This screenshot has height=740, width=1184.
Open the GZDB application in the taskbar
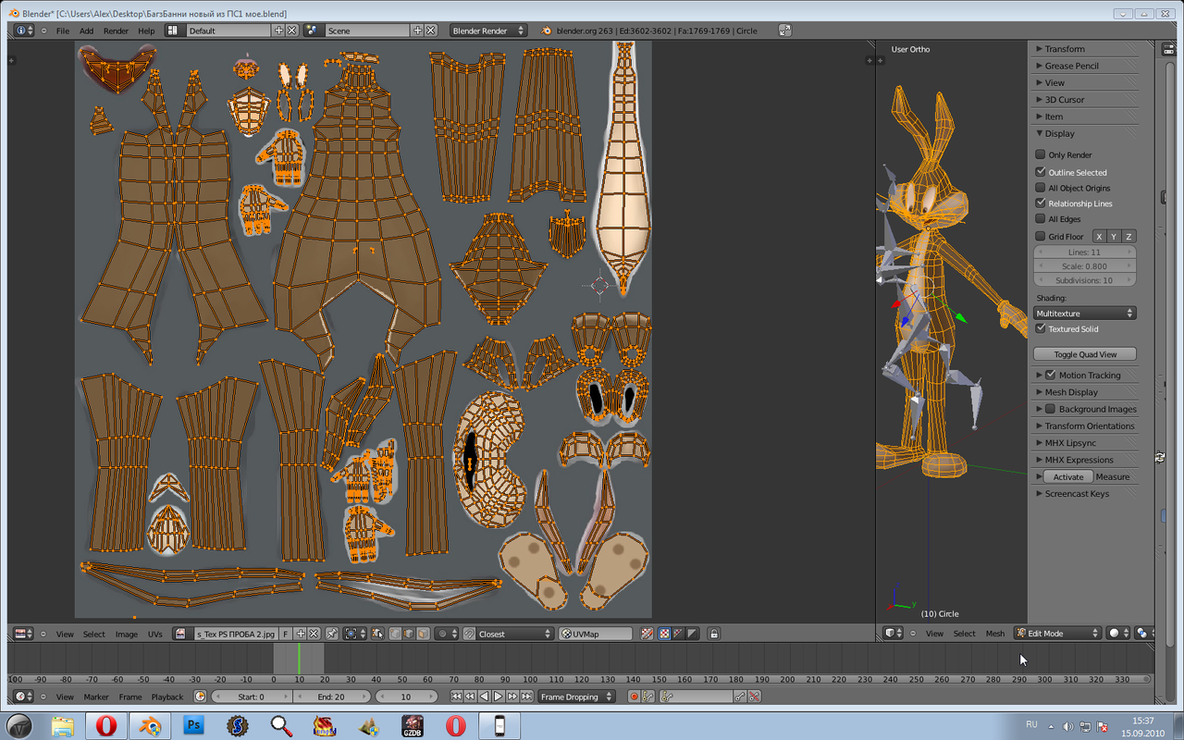[x=413, y=725]
